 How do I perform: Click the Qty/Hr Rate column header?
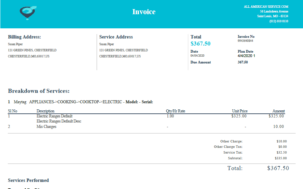(175, 111)
